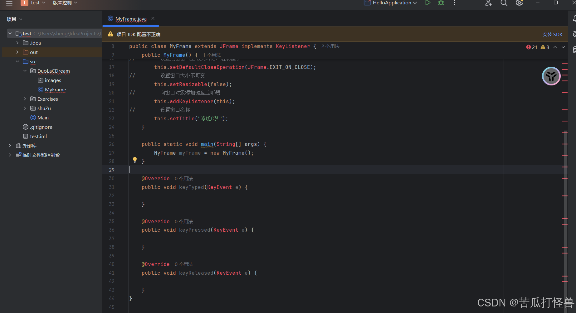
Task: Click '1 个用法' usages hint on constructor
Action: tap(212, 55)
